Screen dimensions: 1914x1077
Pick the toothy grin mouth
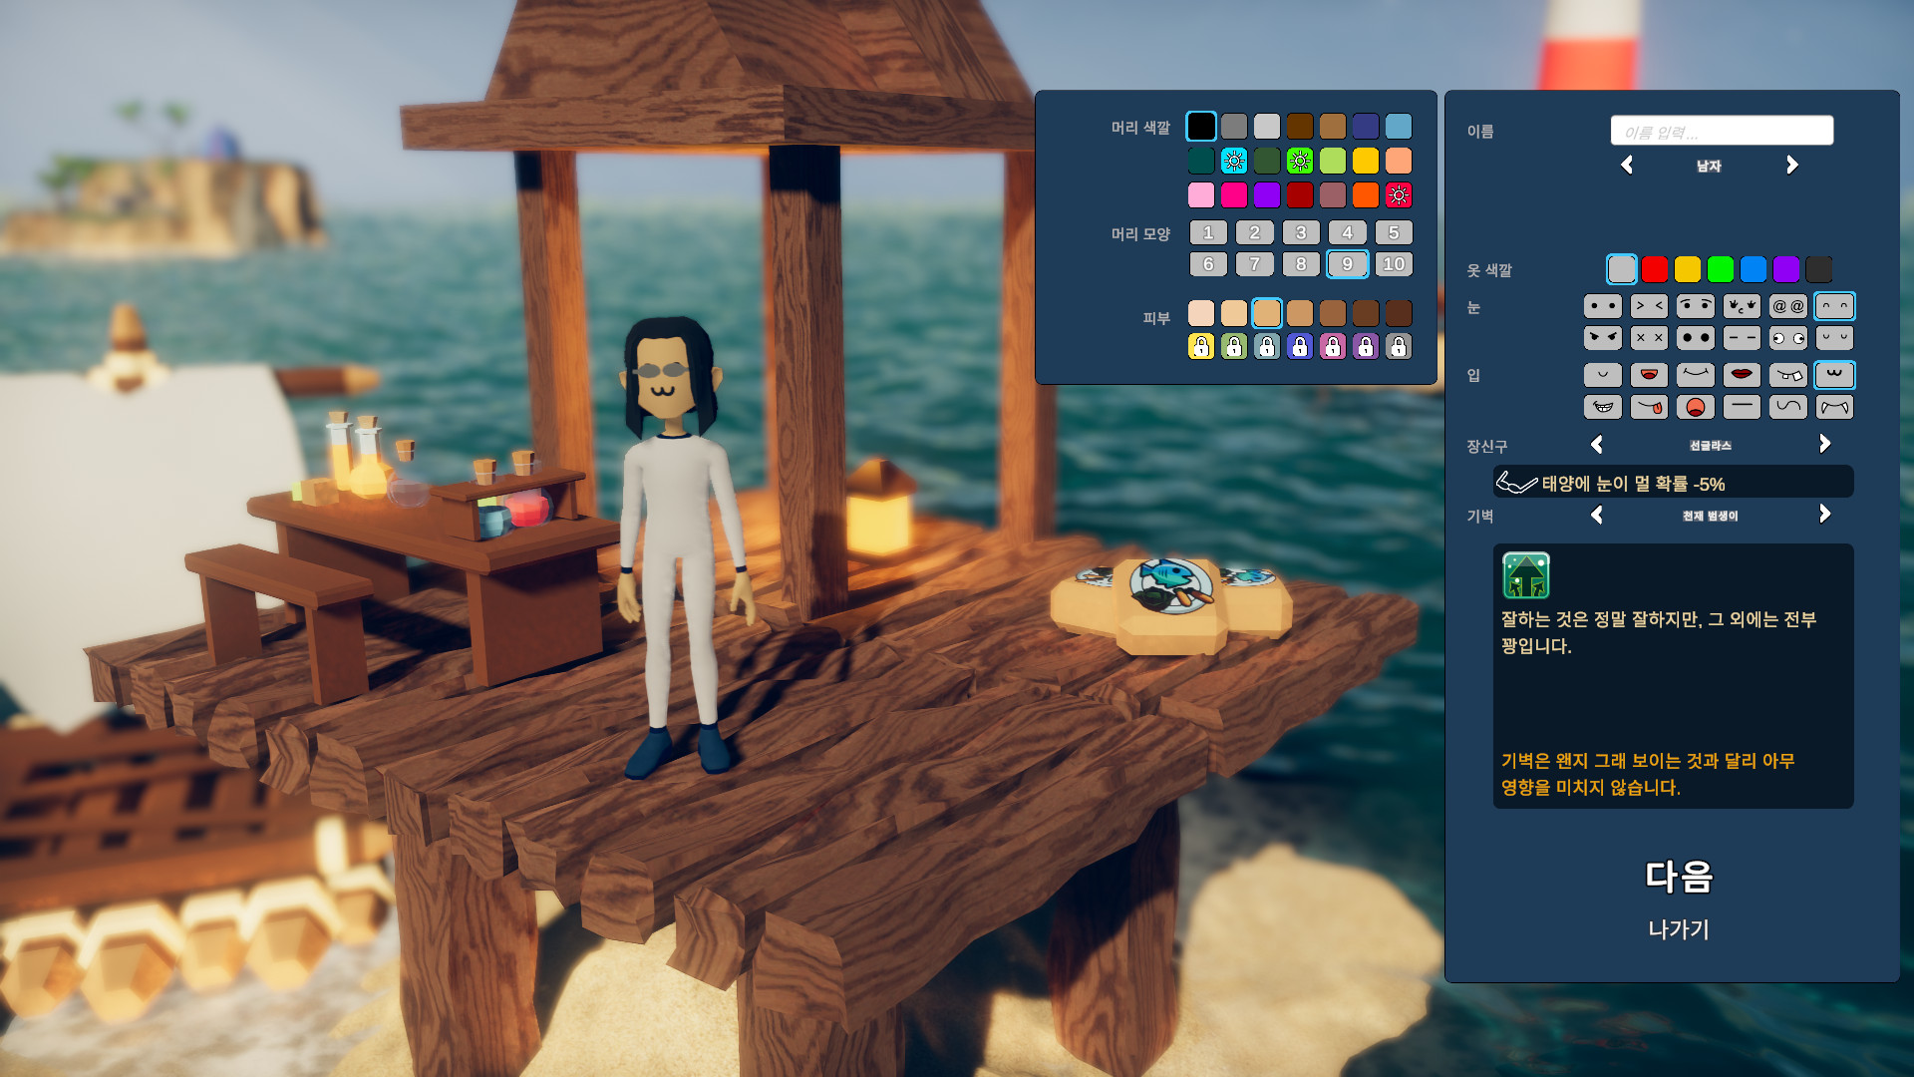pyautogui.click(x=1602, y=407)
